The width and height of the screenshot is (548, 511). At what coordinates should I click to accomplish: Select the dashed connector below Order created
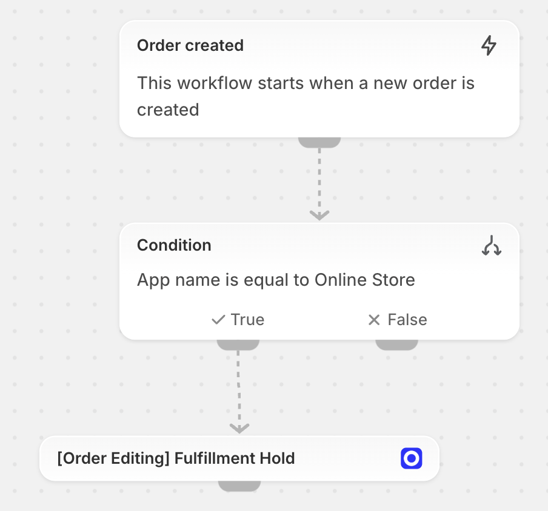[x=319, y=179]
